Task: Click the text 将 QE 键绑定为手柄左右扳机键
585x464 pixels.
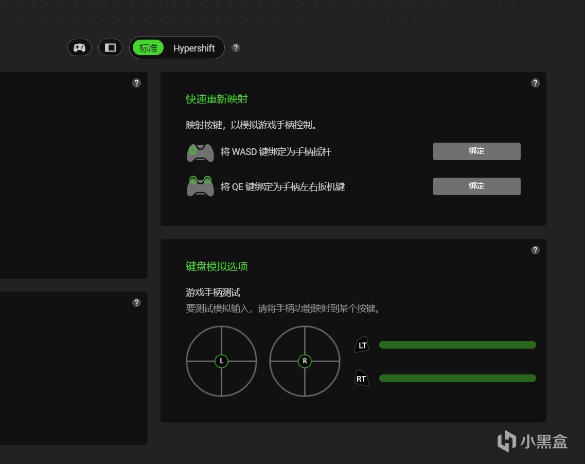Action: pos(282,186)
